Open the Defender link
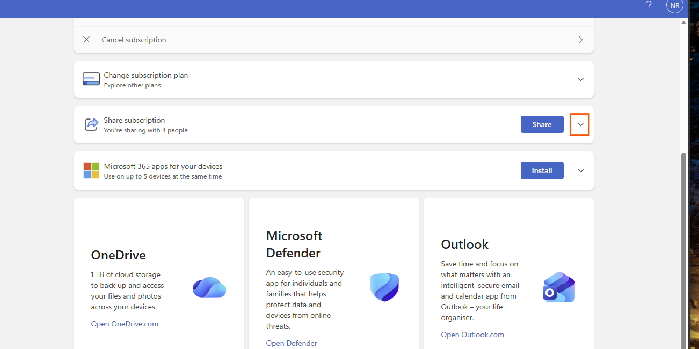 click(x=292, y=343)
